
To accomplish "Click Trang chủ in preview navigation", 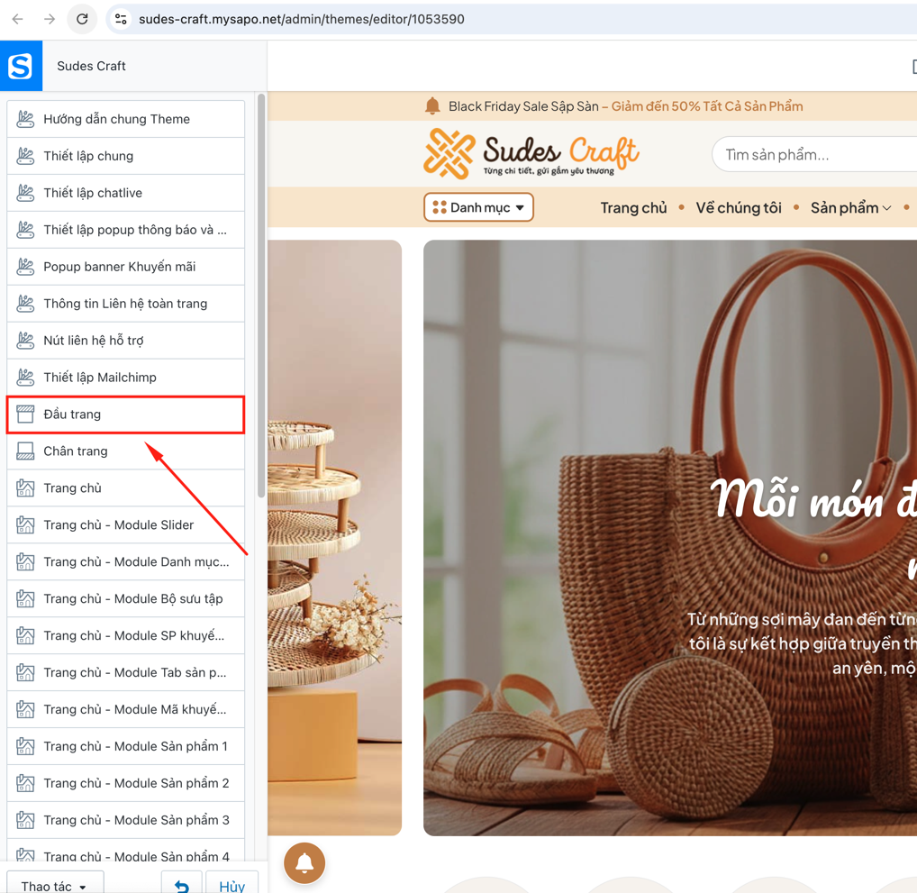I will (x=633, y=208).
